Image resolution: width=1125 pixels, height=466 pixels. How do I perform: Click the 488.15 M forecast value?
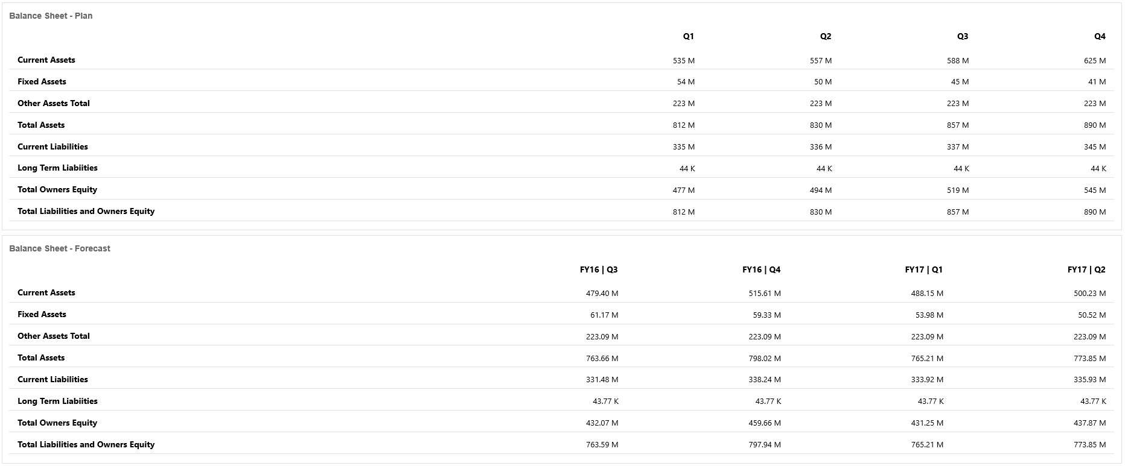tap(927, 294)
